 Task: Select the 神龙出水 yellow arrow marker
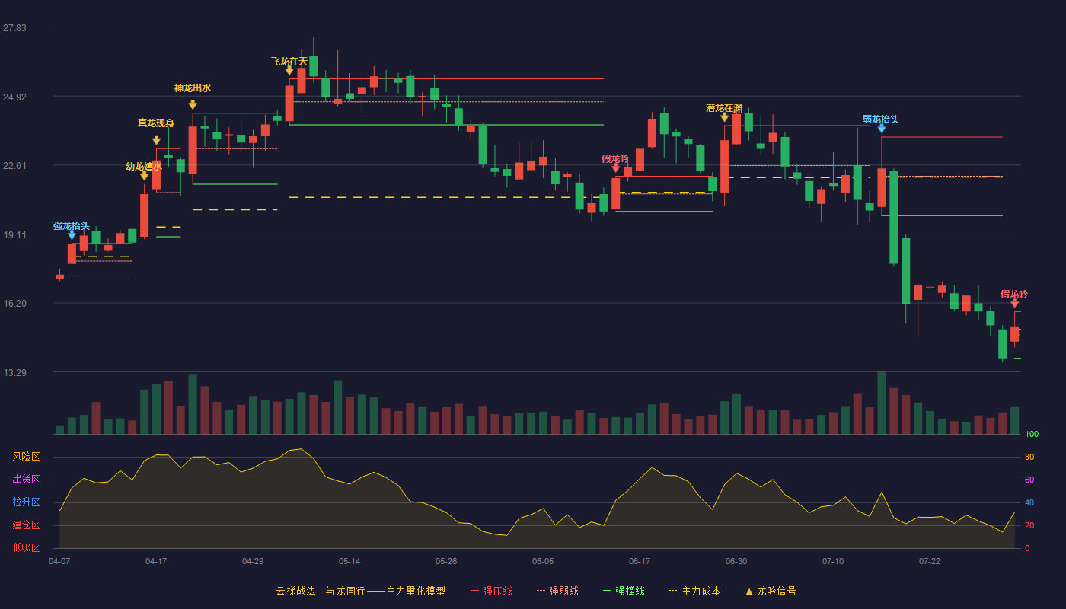tap(193, 105)
